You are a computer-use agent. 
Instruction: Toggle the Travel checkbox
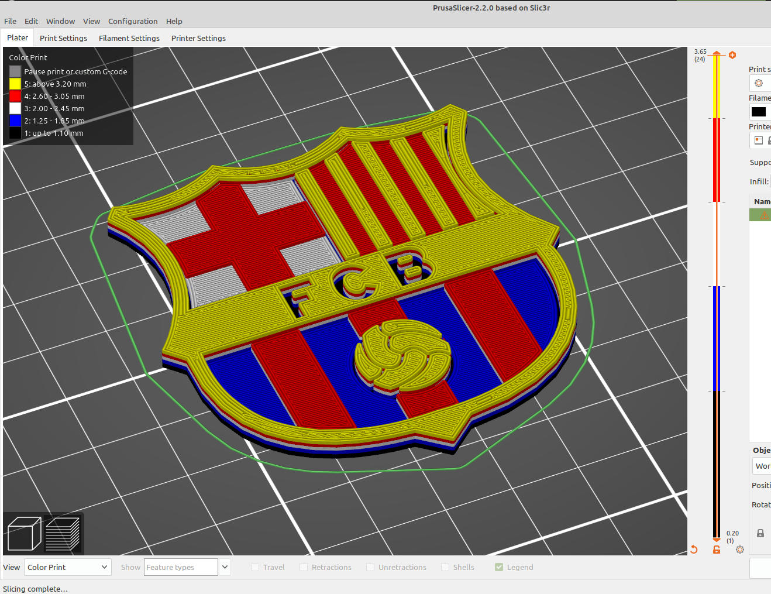(x=255, y=567)
